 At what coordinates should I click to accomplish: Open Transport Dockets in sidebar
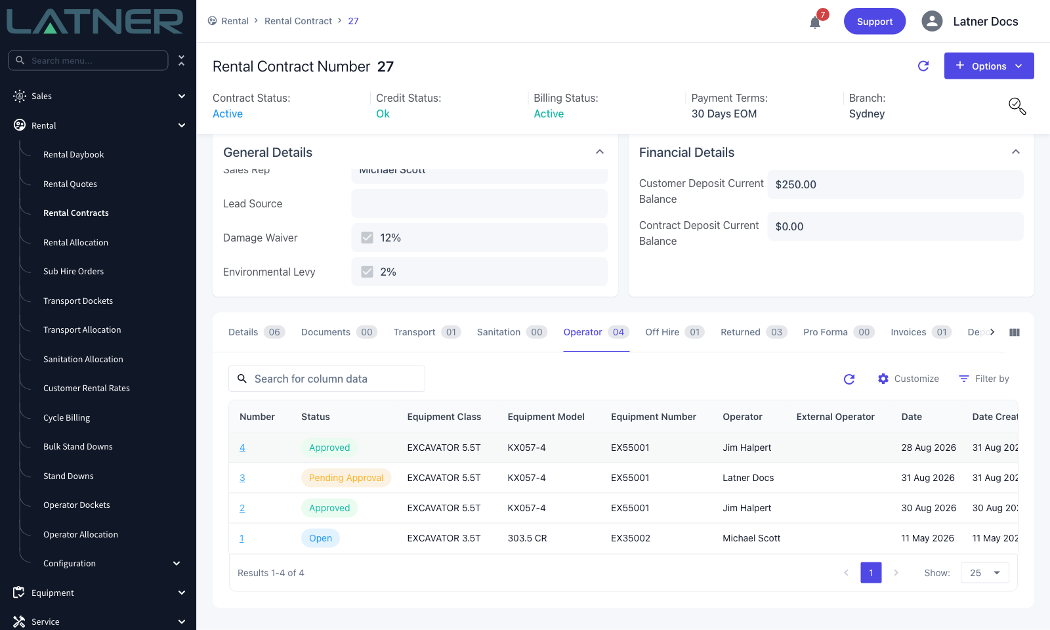coord(78,301)
